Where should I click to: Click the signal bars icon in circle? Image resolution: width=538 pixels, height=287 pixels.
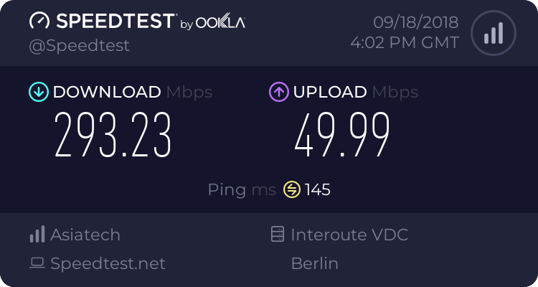[492, 33]
